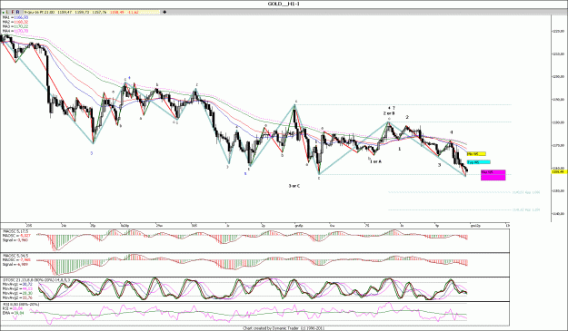Click the chart title GOLD H1-1

[284, 4]
